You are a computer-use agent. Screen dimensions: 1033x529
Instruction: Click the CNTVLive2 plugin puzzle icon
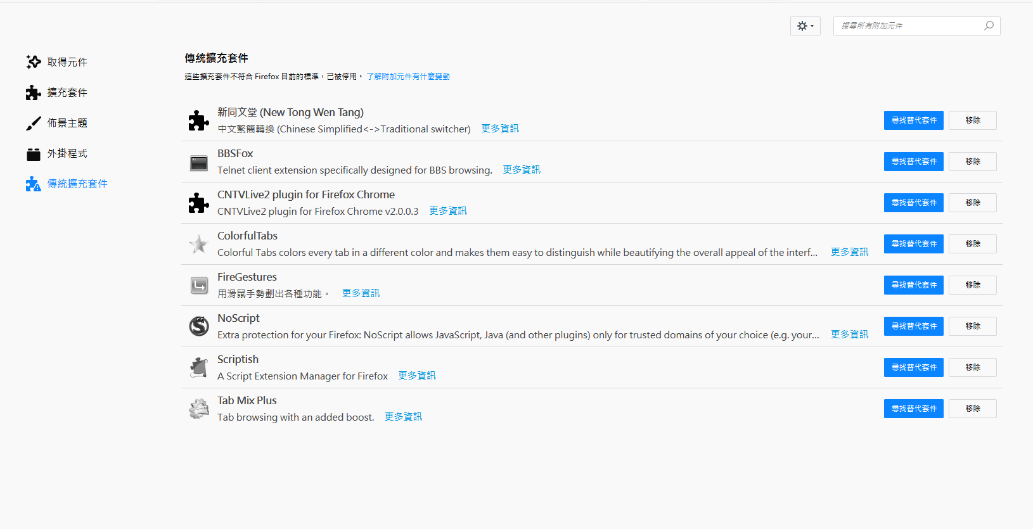tap(199, 203)
